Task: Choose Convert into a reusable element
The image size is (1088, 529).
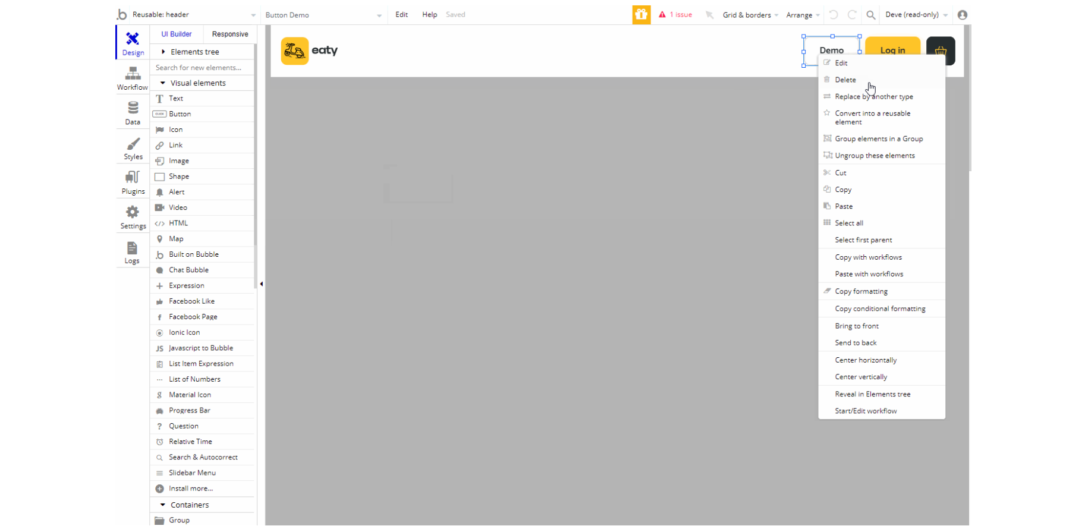Action: [881, 118]
